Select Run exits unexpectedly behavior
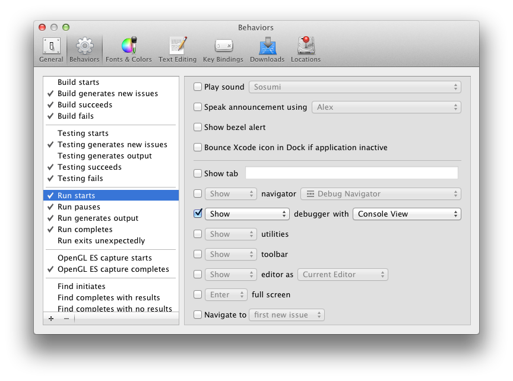513x381 pixels. click(x=111, y=241)
